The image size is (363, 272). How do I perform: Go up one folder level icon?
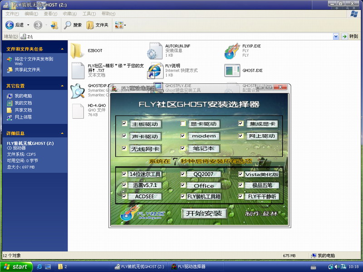click(54, 25)
